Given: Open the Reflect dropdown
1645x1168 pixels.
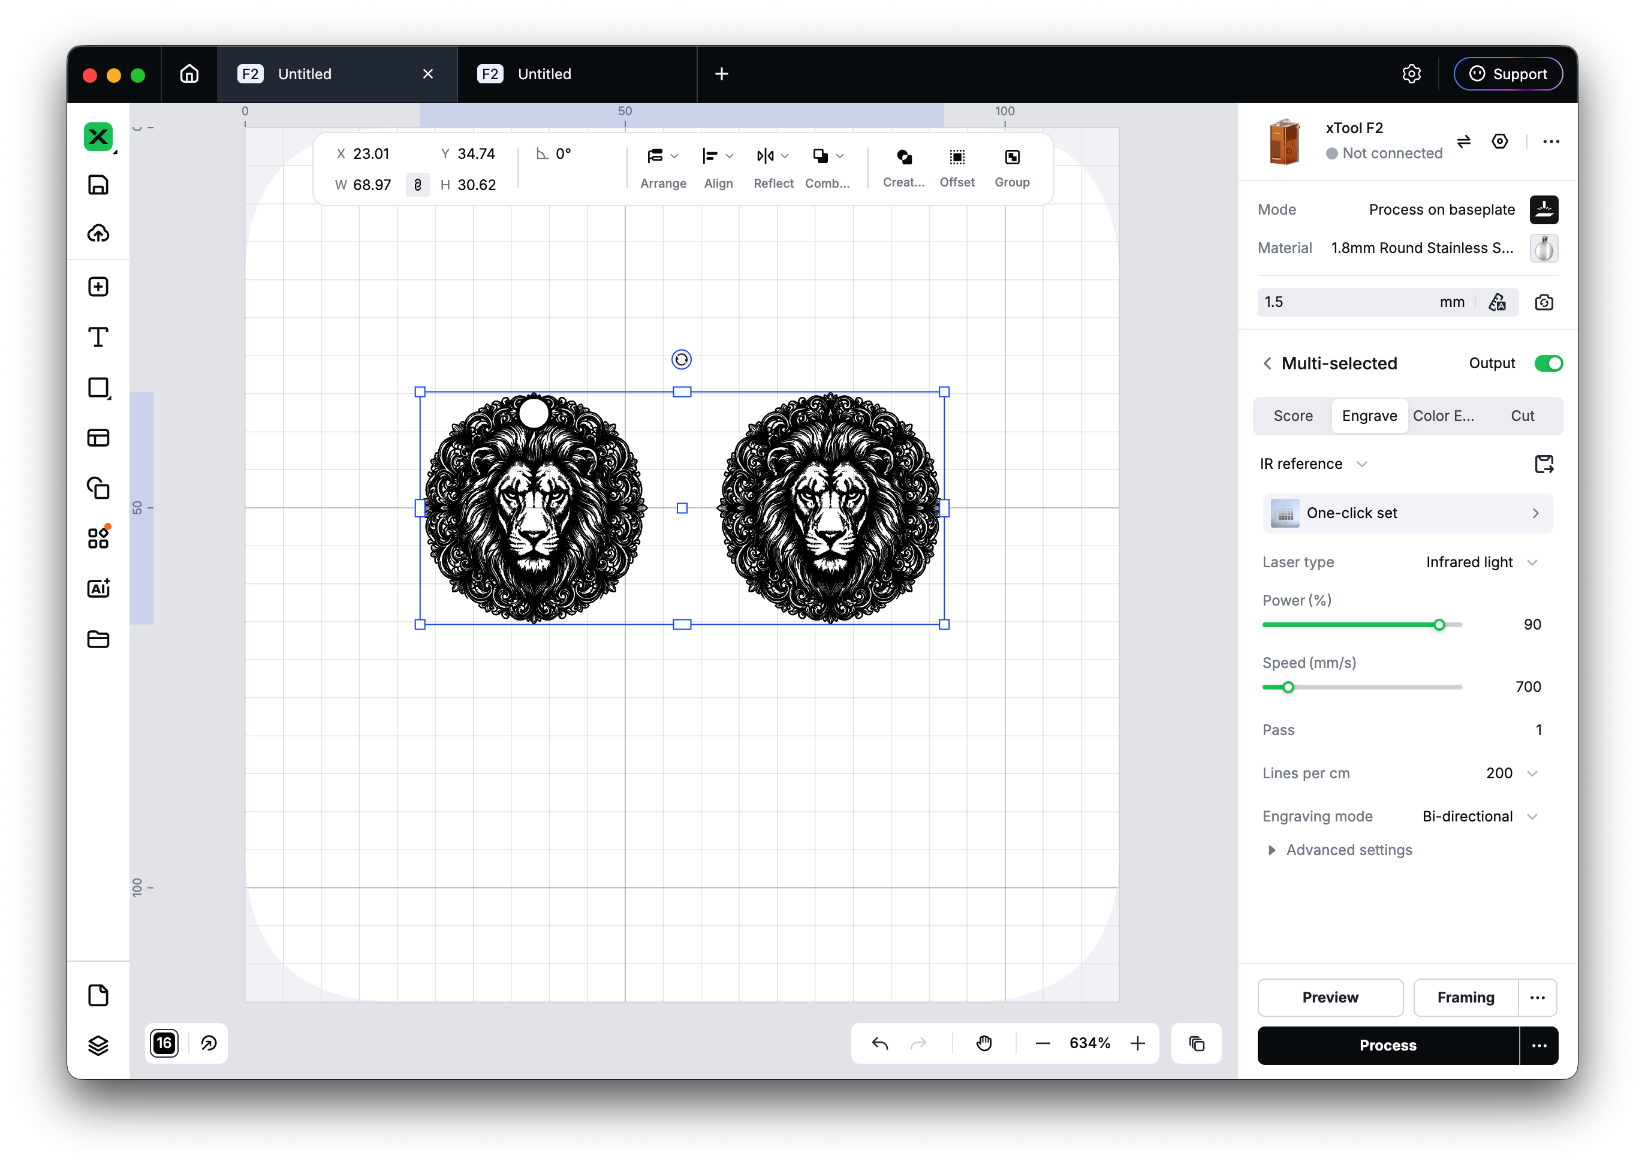Looking at the screenshot, I should pyautogui.click(x=773, y=168).
